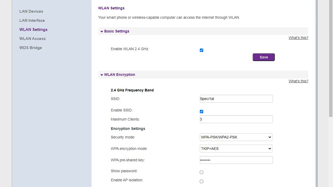Open the Security mode dropdown

[x=236, y=137]
